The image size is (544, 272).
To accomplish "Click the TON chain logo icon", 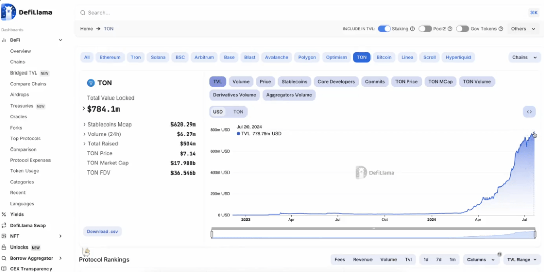I will (x=91, y=83).
